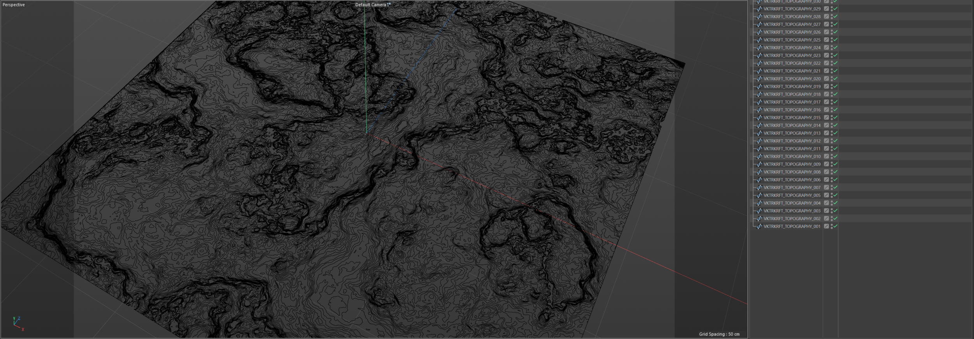The image size is (974, 339).
Task: Click layer square icon of VKTRKRFT_TOPOGRAPHY_016
Action: [826, 110]
